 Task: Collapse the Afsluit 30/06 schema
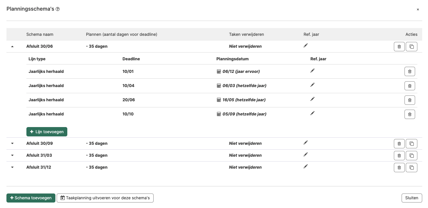[x=12, y=46]
